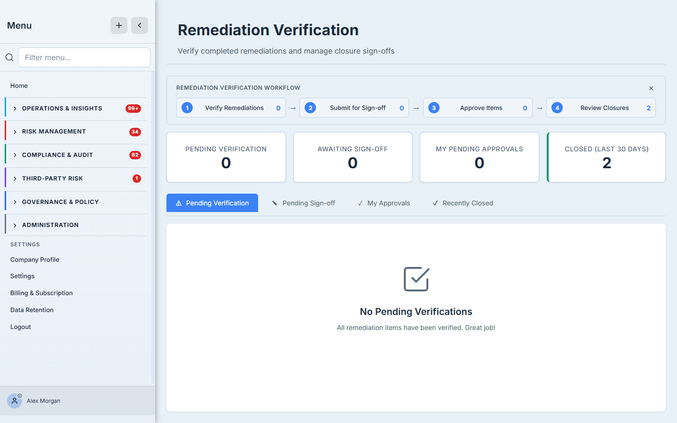Expand Governance & Policy chevron
This screenshot has height=423, width=677.
(x=15, y=202)
